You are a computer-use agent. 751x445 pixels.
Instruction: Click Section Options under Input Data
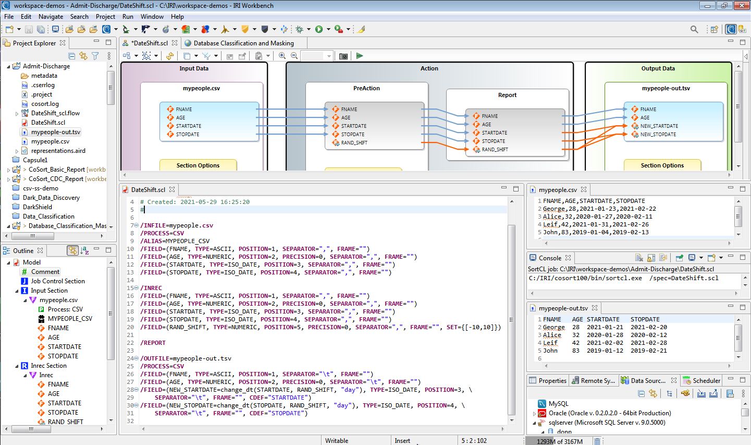point(198,165)
